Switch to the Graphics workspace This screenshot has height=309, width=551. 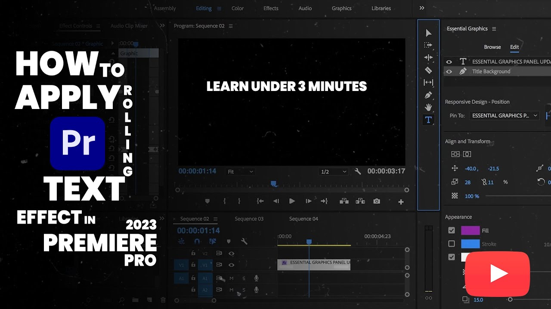[x=342, y=9]
